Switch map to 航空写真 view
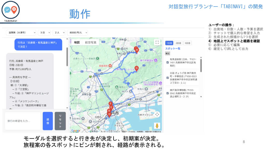265x149 pixels. pos(91,42)
